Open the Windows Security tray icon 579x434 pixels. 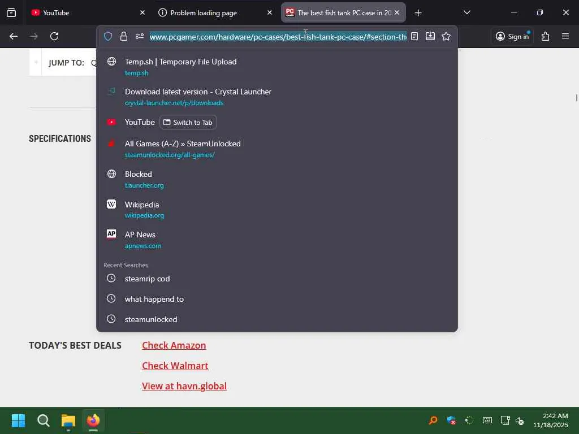pyautogui.click(x=451, y=420)
